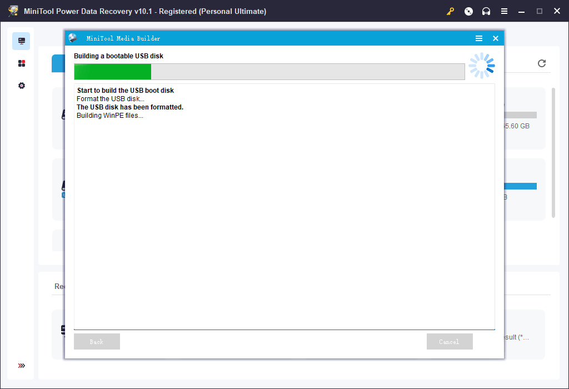Click the blue drive usage bar behind dialog
Screen dimensions: 569x389
click(520, 186)
